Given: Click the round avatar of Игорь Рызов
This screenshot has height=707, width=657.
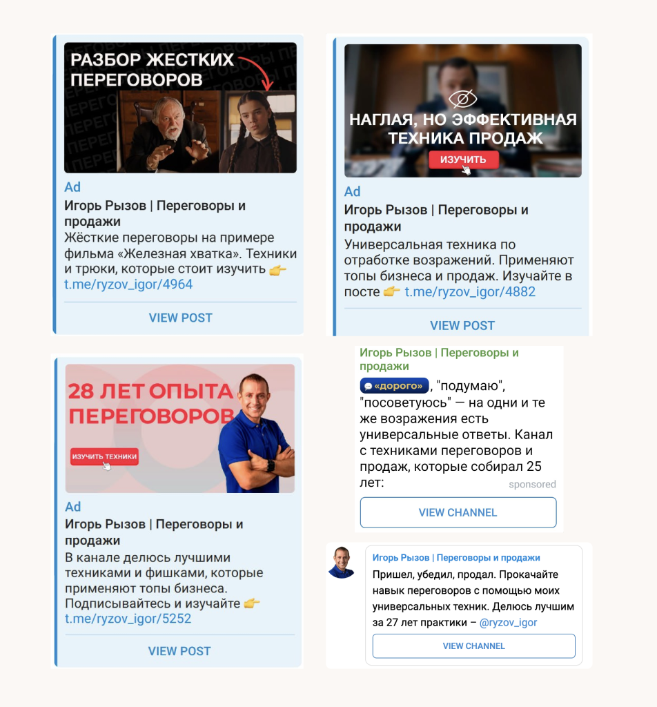Looking at the screenshot, I should pos(342,562).
